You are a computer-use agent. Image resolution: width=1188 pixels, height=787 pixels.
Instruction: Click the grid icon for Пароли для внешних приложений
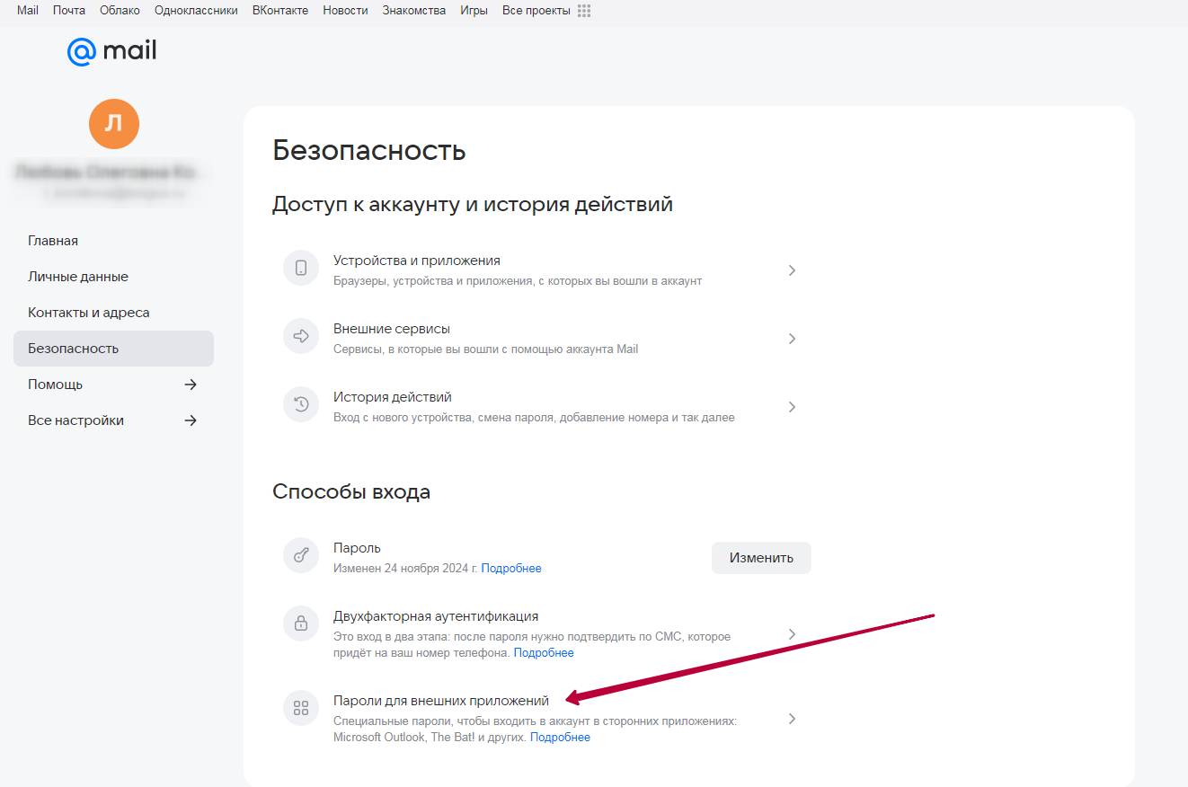(301, 708)
